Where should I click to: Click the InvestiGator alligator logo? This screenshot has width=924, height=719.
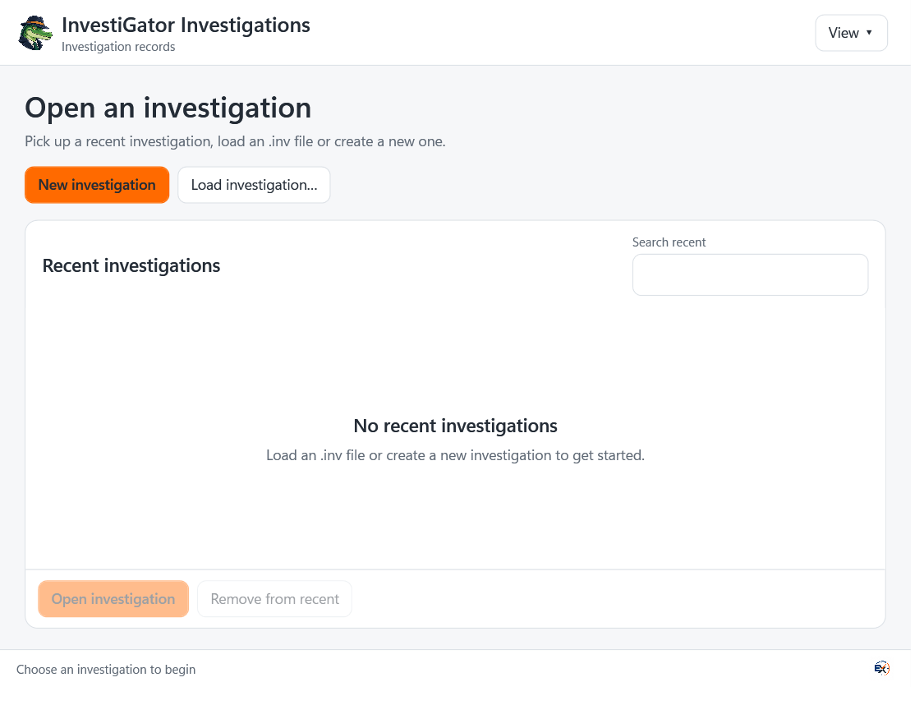point(35,33)
